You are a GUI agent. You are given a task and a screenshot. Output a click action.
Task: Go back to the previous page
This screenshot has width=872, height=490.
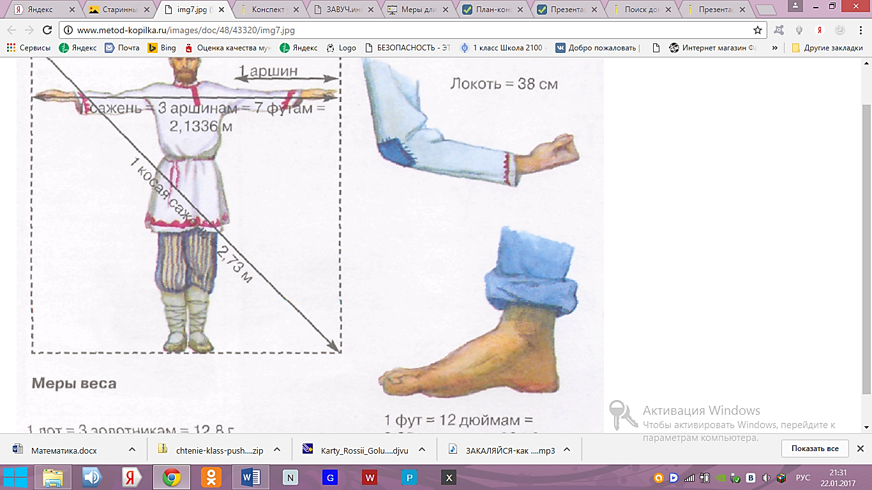click(x=12, y=30)
